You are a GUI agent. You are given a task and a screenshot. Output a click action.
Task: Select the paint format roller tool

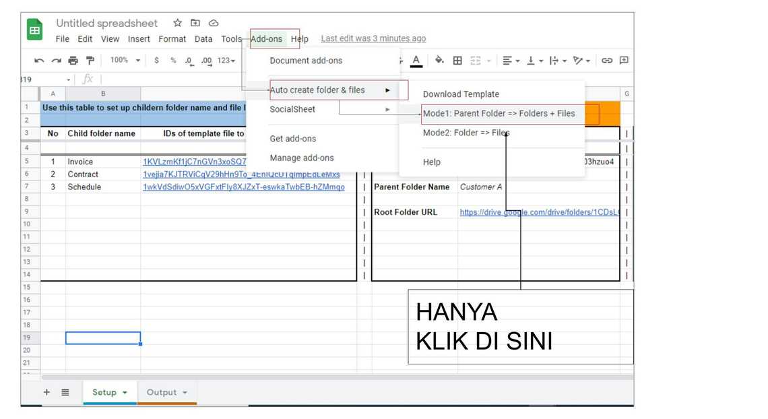pyautogui.click(x=90, y=61)
